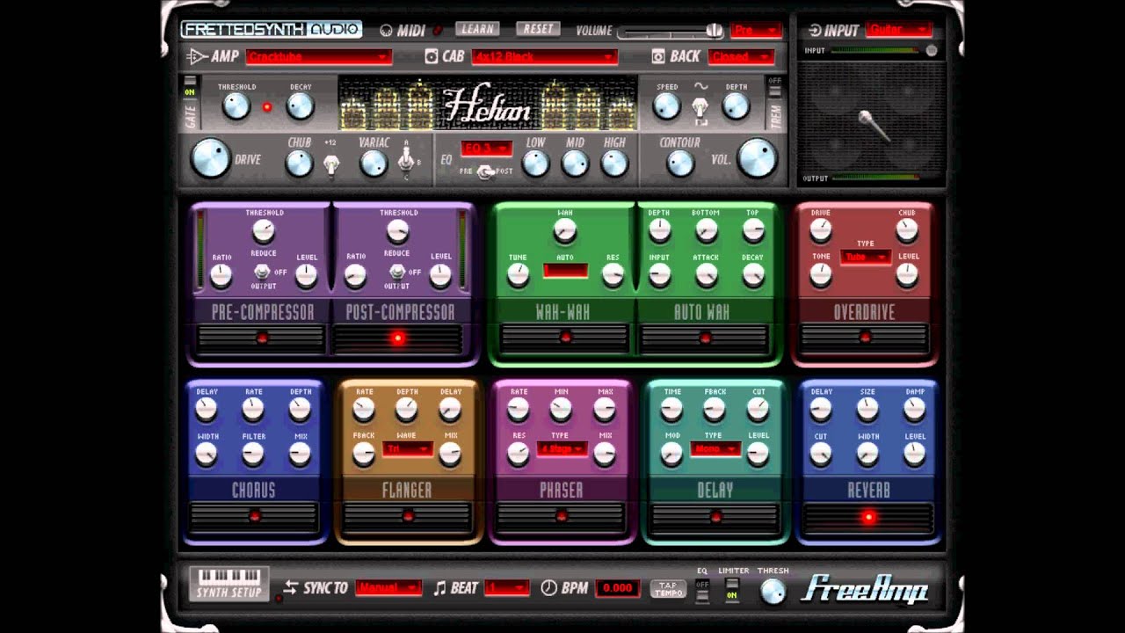
Task: Flip the tremolo waveform toggle switch
Action: (x=700, y=109)
